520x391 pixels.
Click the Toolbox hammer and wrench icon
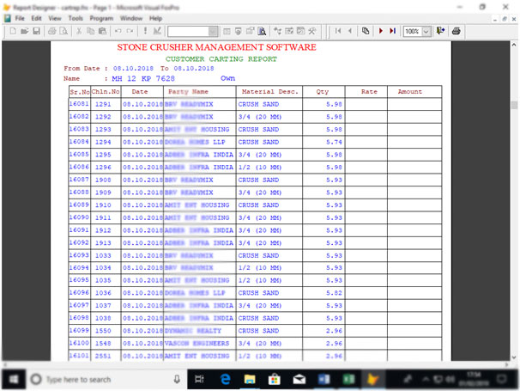pos(312,31)
